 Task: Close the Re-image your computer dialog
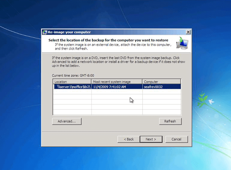[x=188, y=32]
